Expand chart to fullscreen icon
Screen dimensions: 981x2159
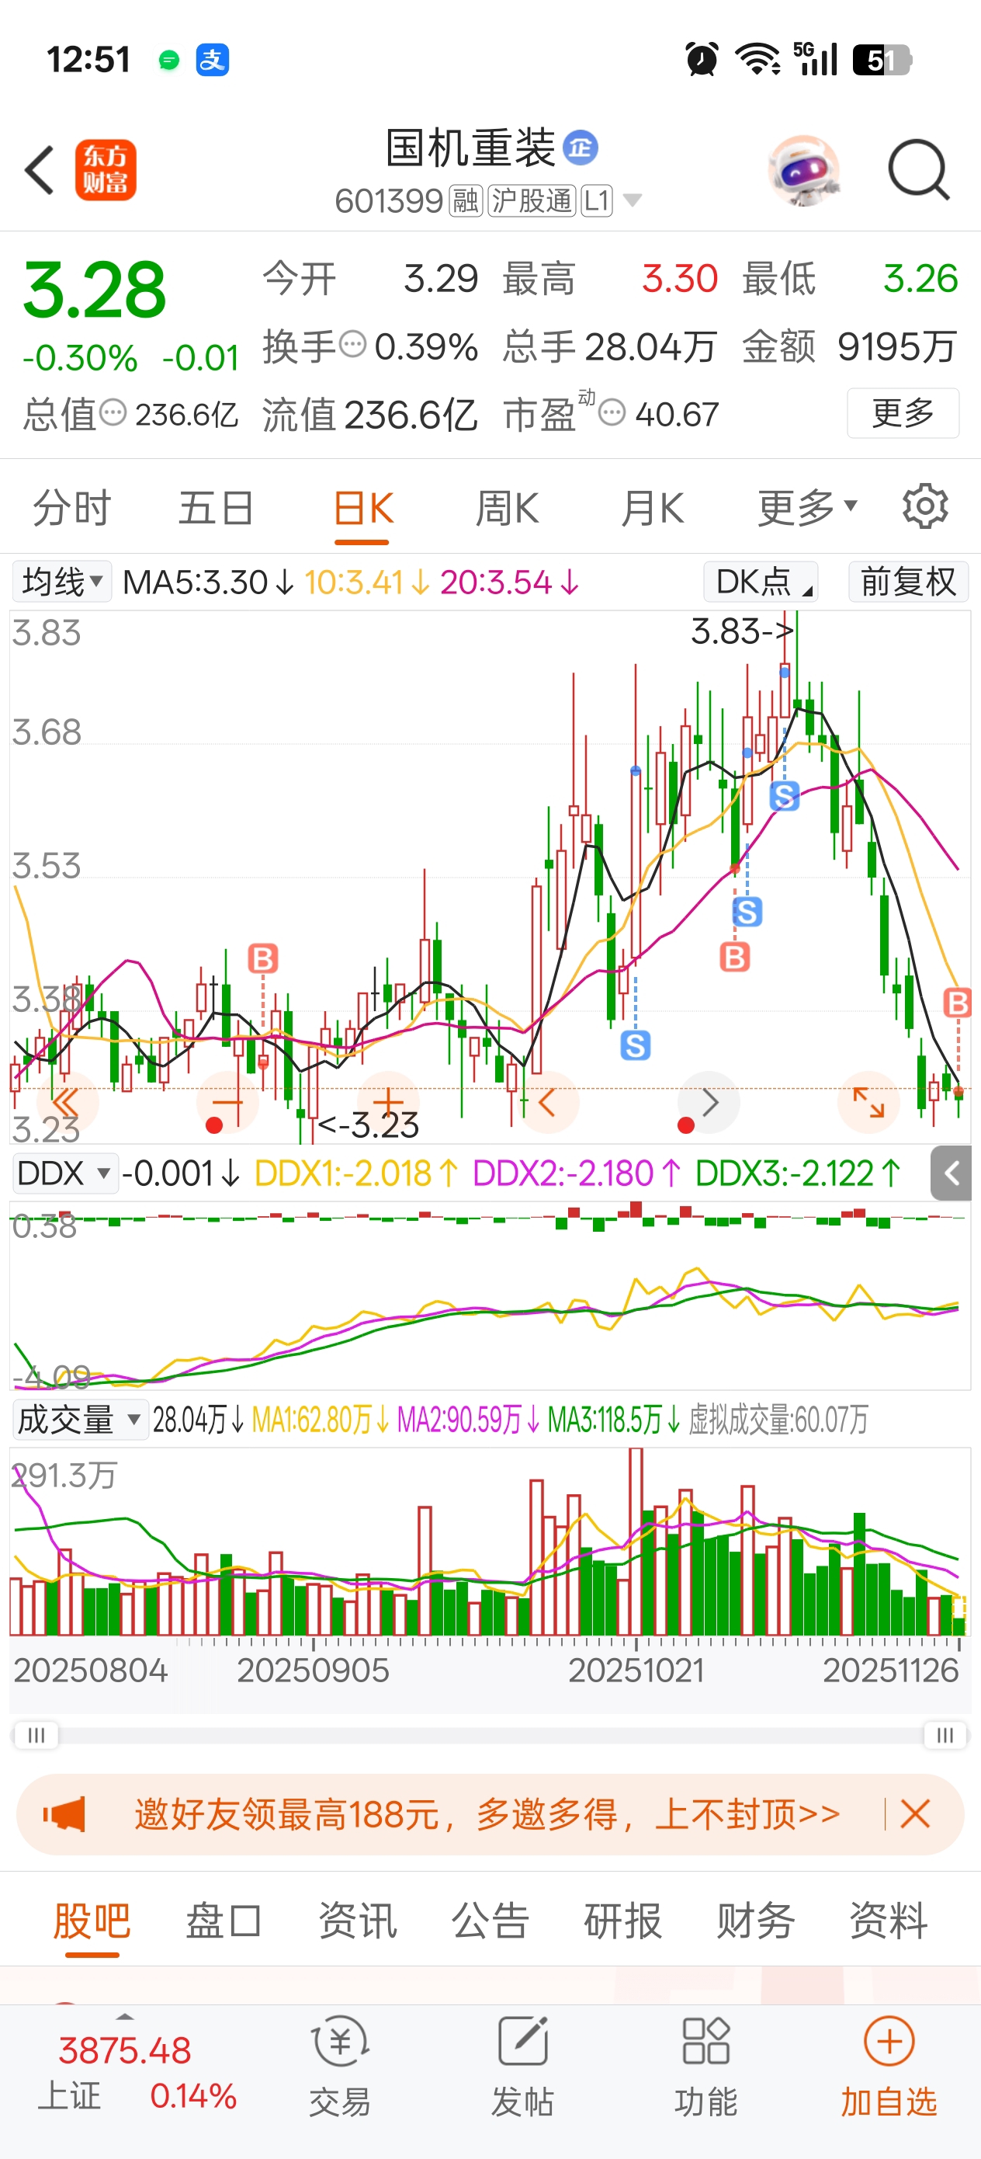(868, 1102)
